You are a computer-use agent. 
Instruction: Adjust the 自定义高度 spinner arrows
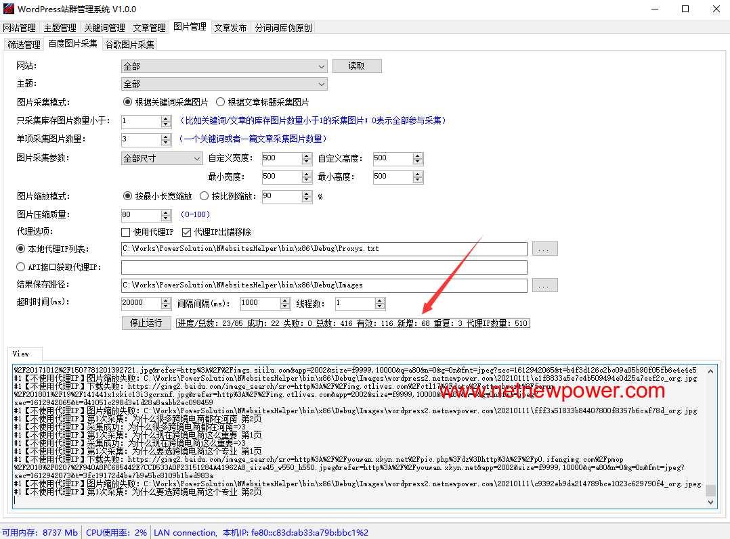tap(418, 158)
